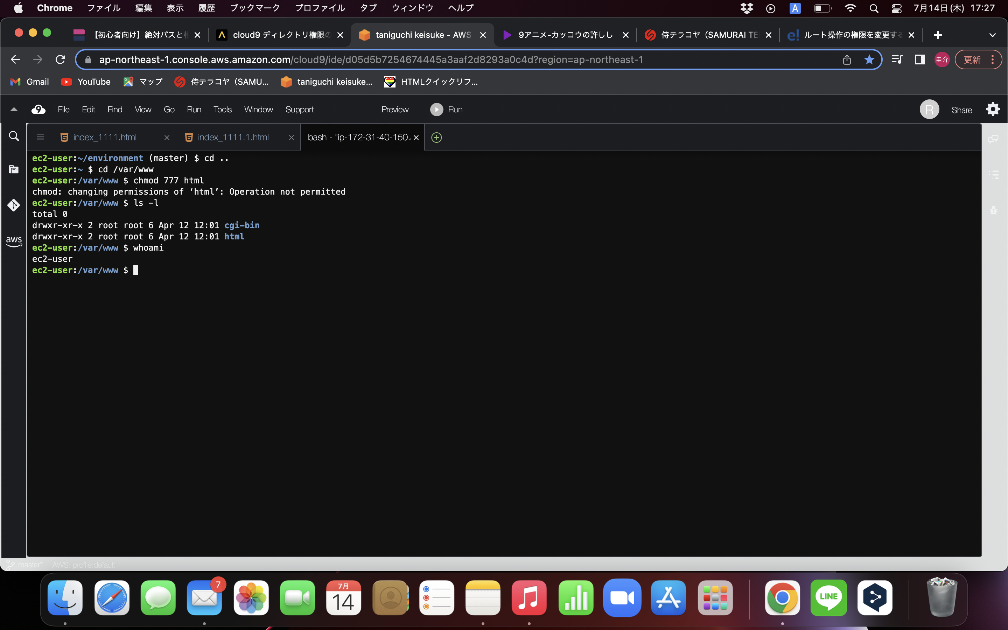
Task: Open the Debugger bug icon on right
Action: coord(993,210)
